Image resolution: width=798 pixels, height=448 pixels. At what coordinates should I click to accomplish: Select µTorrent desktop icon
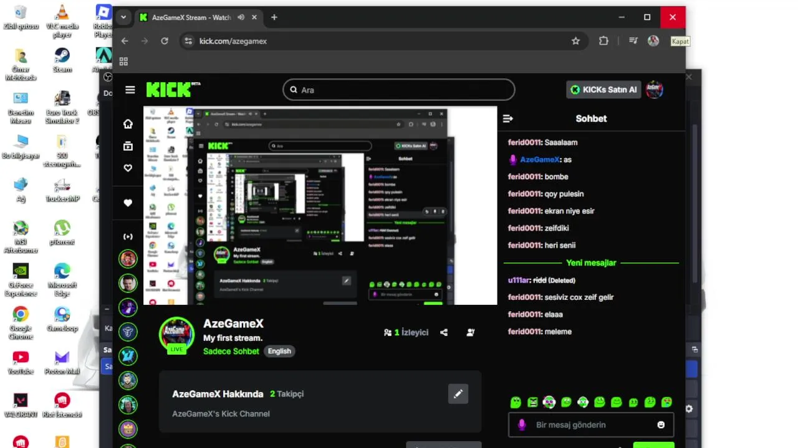coord(62,233)
